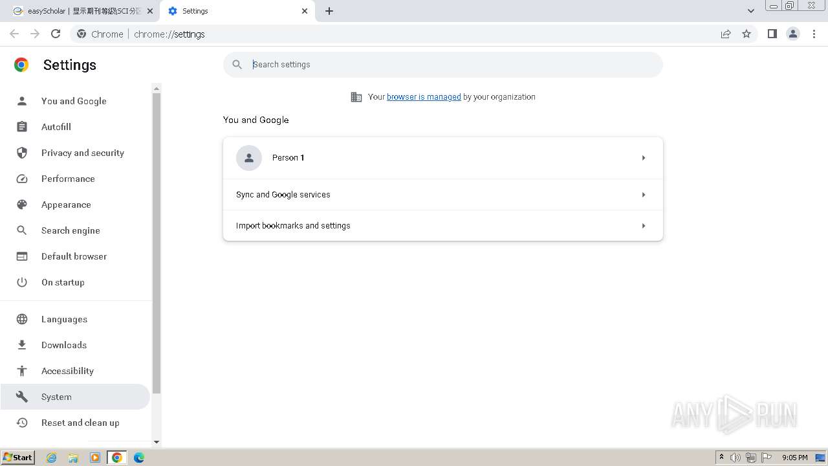Select the Settings tab
The image size is (828, 466).
[x=237, y=11]
